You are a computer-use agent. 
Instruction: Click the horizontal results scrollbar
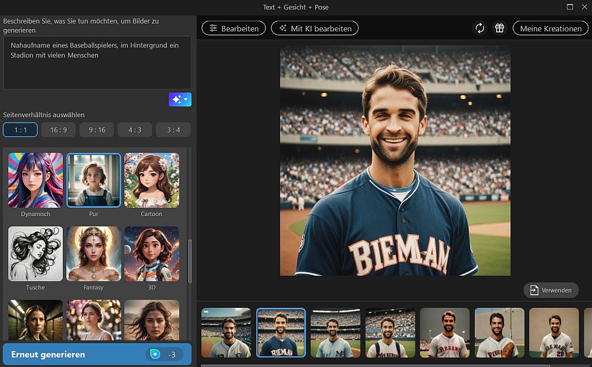tap(376, 365)
